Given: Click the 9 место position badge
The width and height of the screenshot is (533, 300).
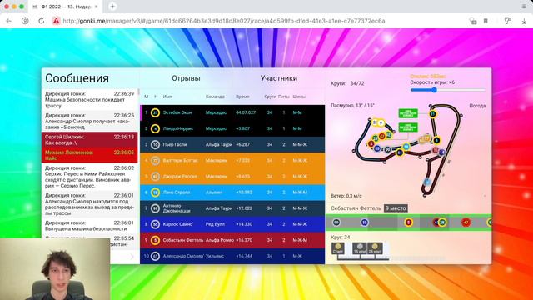Looking at the screenshot, I should point(396,208).
